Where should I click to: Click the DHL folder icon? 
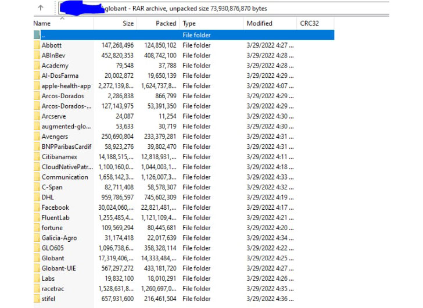tap(37, 198)
